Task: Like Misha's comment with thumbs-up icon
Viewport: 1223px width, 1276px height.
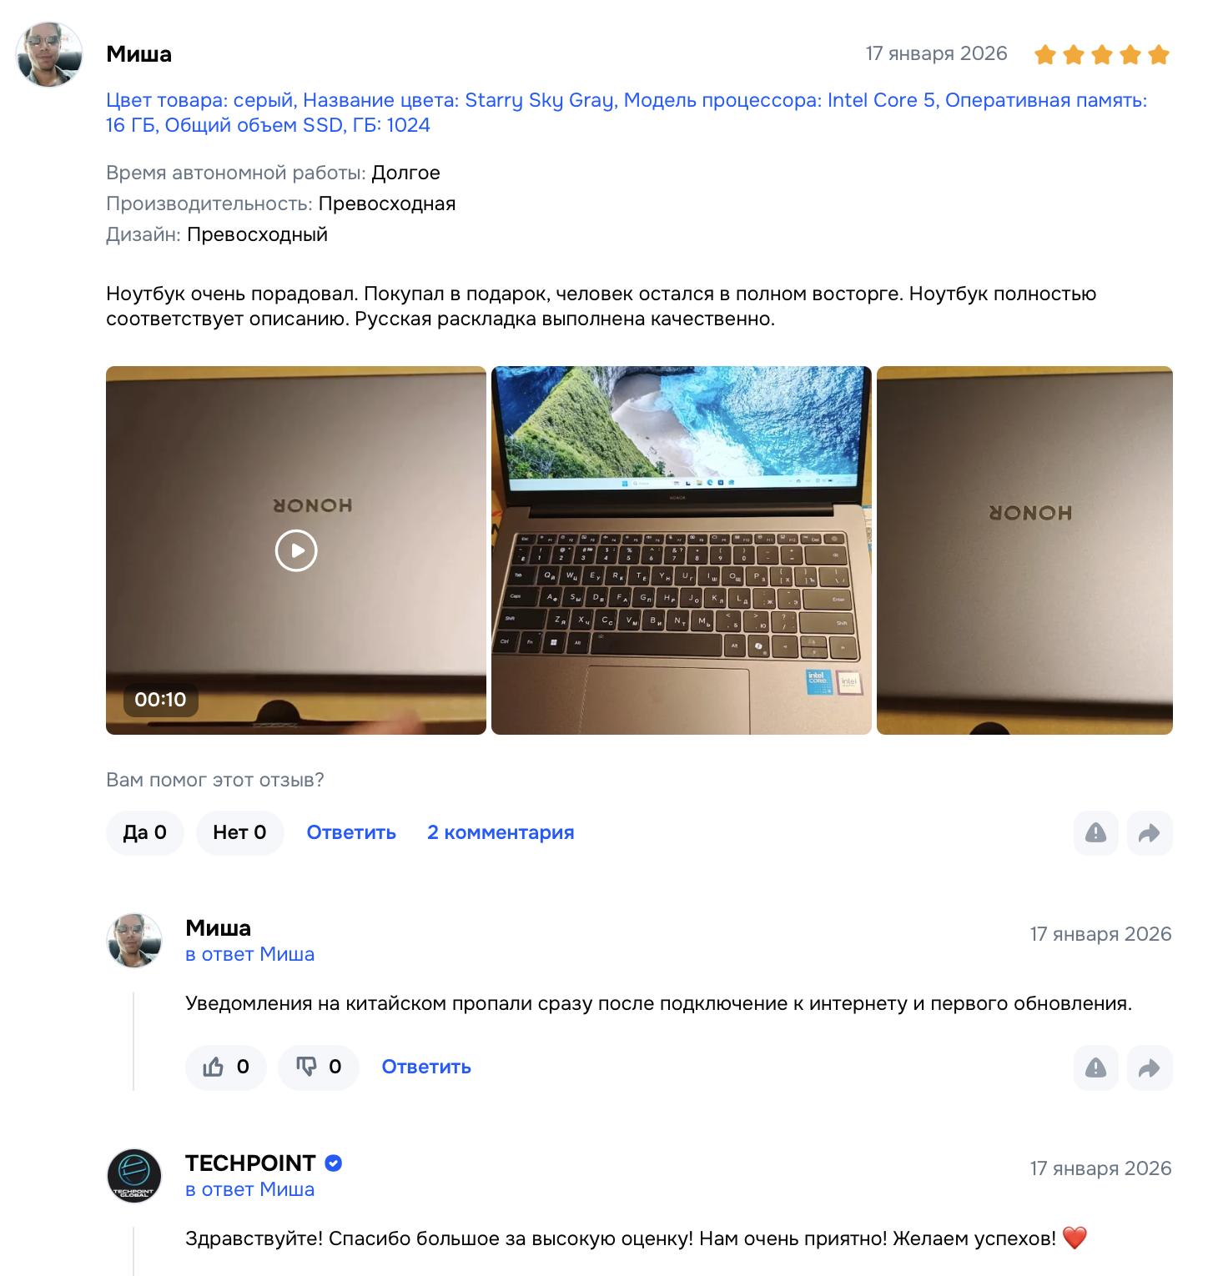Action: (x=226, y=1068)
